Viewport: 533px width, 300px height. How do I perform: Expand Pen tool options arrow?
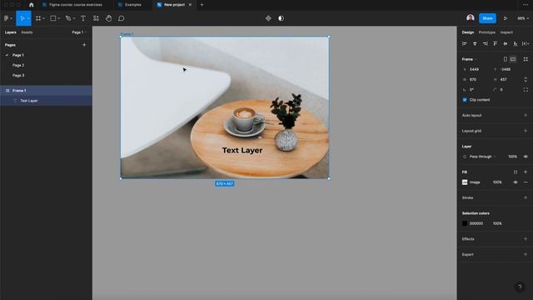click(x=74, y=18)
